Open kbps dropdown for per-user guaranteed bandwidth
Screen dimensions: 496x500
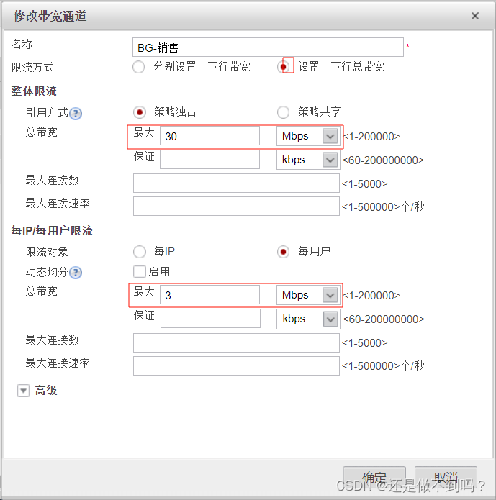pos(307,319)
